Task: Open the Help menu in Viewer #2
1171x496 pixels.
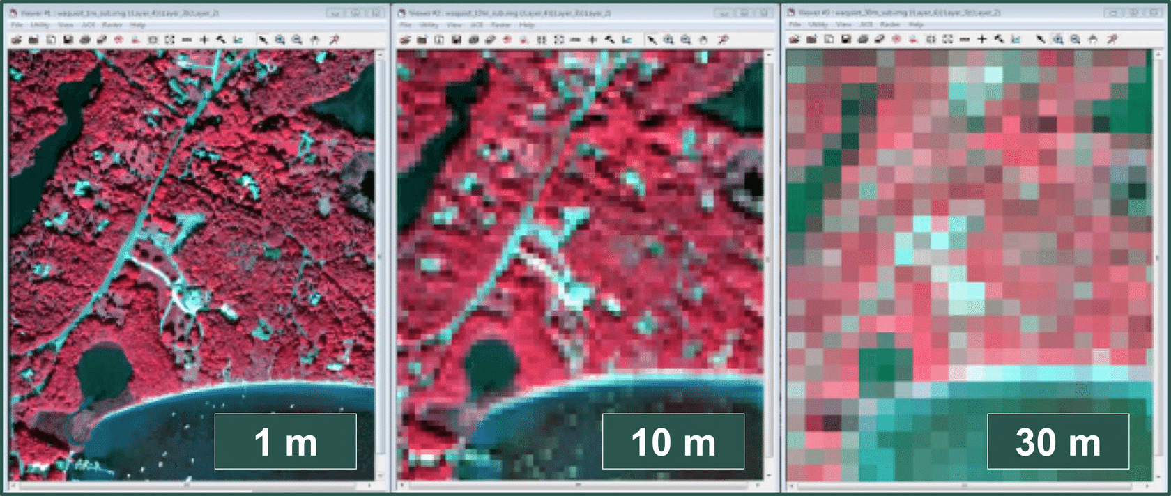Action: point(527,24)
